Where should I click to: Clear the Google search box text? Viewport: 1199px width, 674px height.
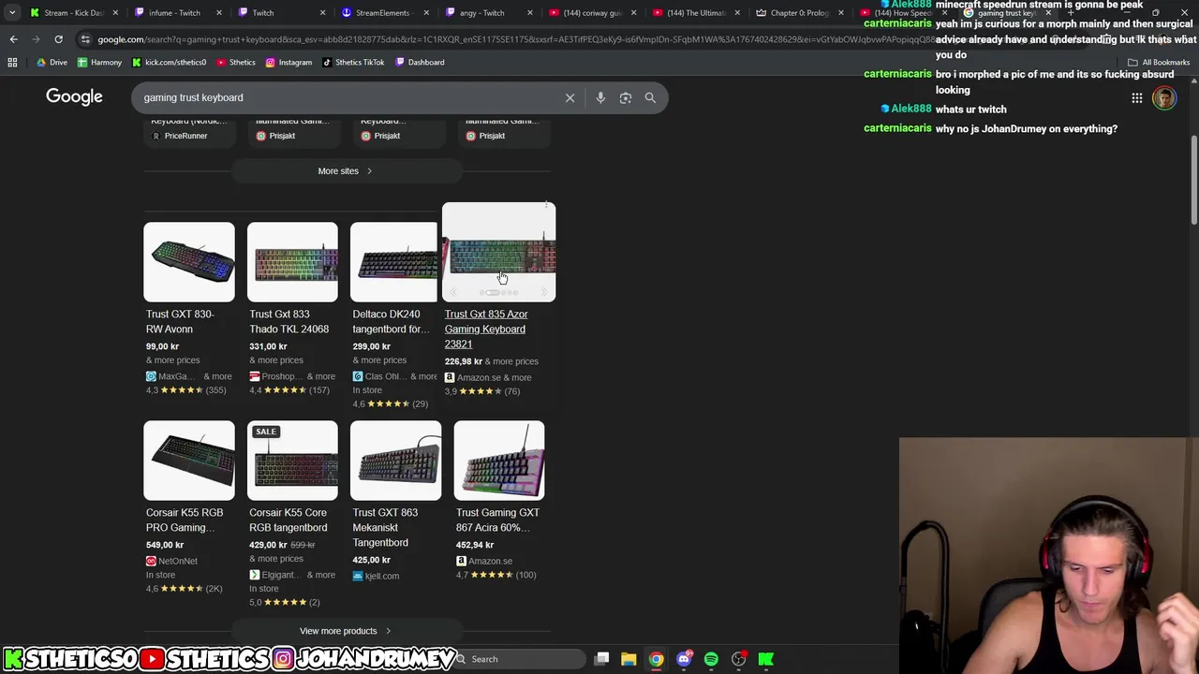tap(570, 97)
